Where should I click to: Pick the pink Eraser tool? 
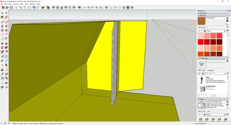(x=6, y=17)
